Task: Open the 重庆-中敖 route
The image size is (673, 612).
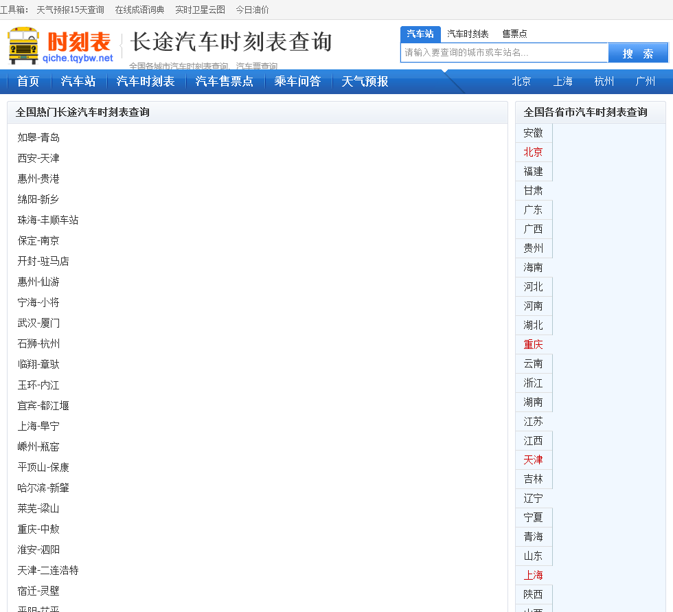Action: click(x=38, y=529)
